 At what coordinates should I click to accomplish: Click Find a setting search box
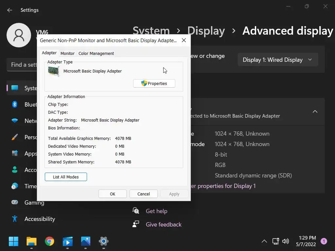pyautogui.click(x=22, y=65)
